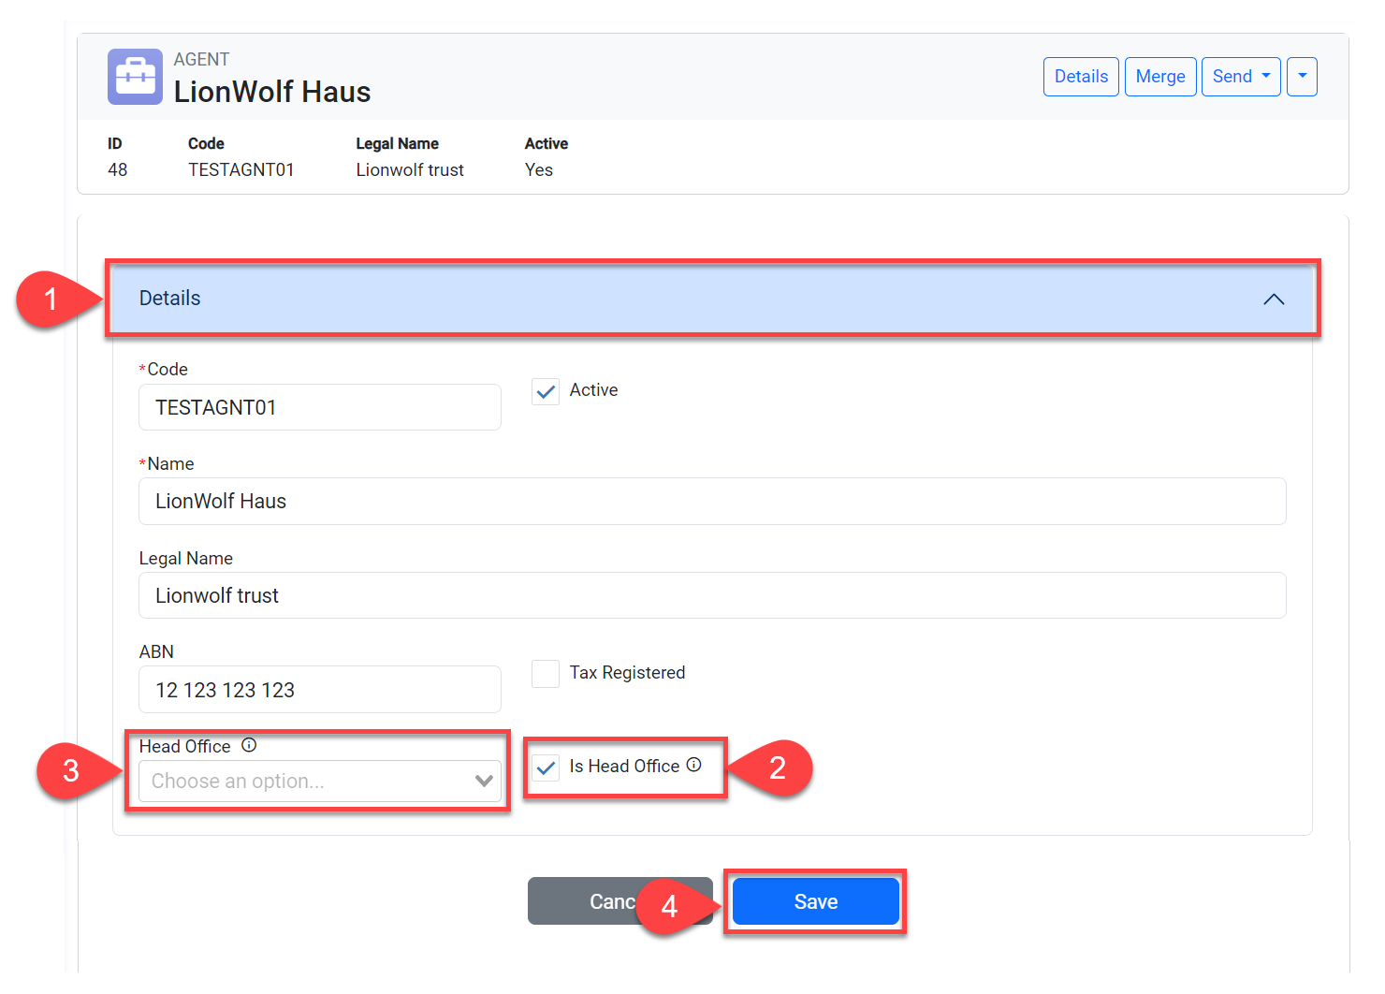The image size is (1385, 994).
Task: Click the ABN input field
Action: (x=319, y=691)
